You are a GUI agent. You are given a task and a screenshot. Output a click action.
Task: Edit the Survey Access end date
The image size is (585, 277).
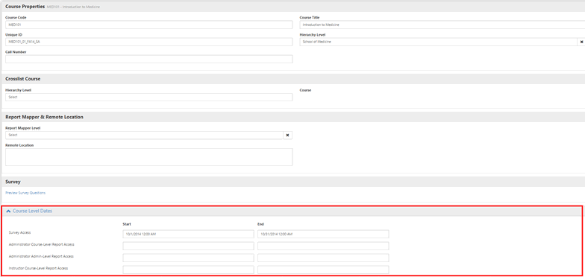(x=323, y=234)
